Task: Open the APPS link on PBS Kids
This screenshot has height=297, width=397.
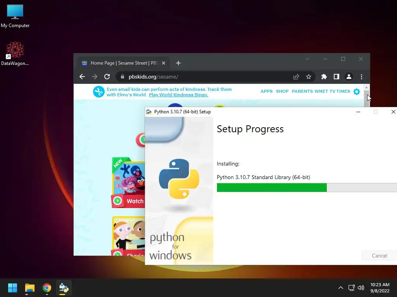Action: 267,91
